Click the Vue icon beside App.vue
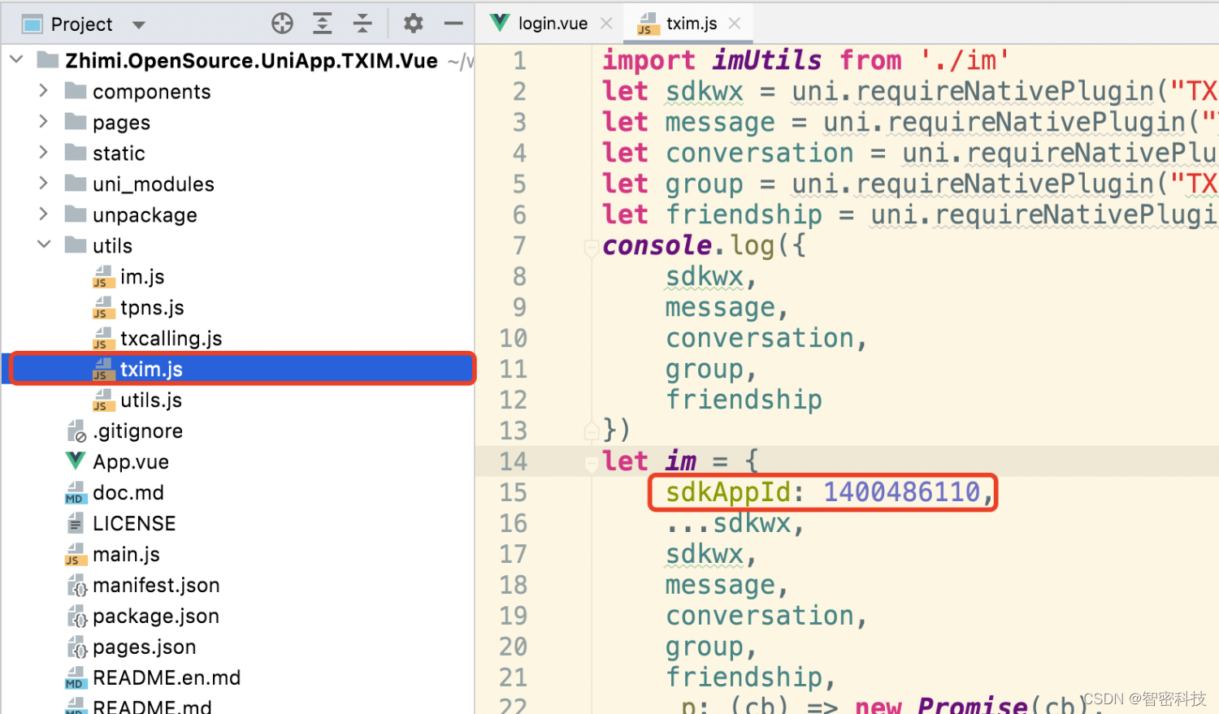 point(76,461)
